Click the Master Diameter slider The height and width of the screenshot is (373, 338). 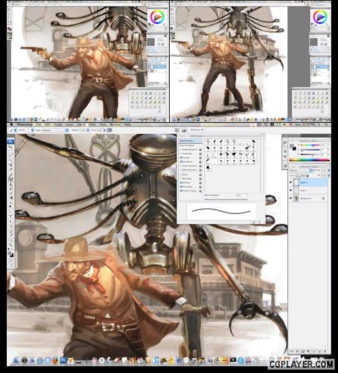click(226, 199)
